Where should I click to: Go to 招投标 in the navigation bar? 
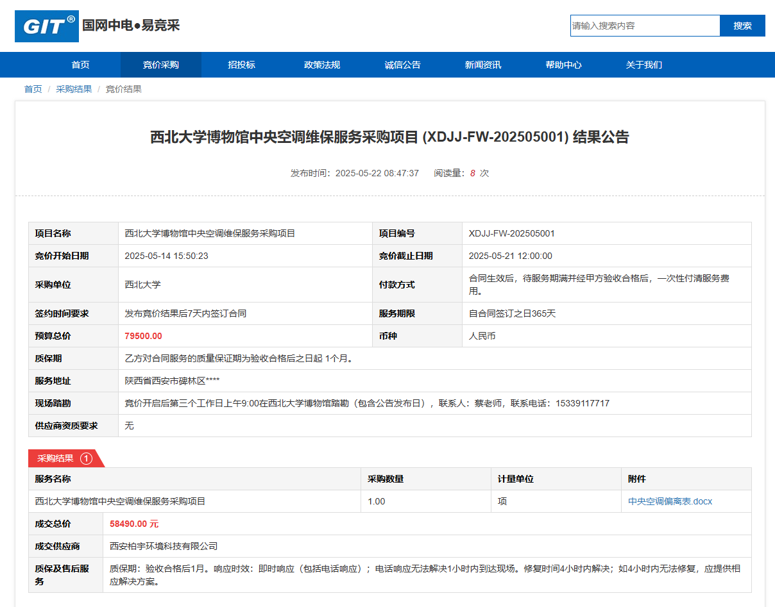(241, 65)
